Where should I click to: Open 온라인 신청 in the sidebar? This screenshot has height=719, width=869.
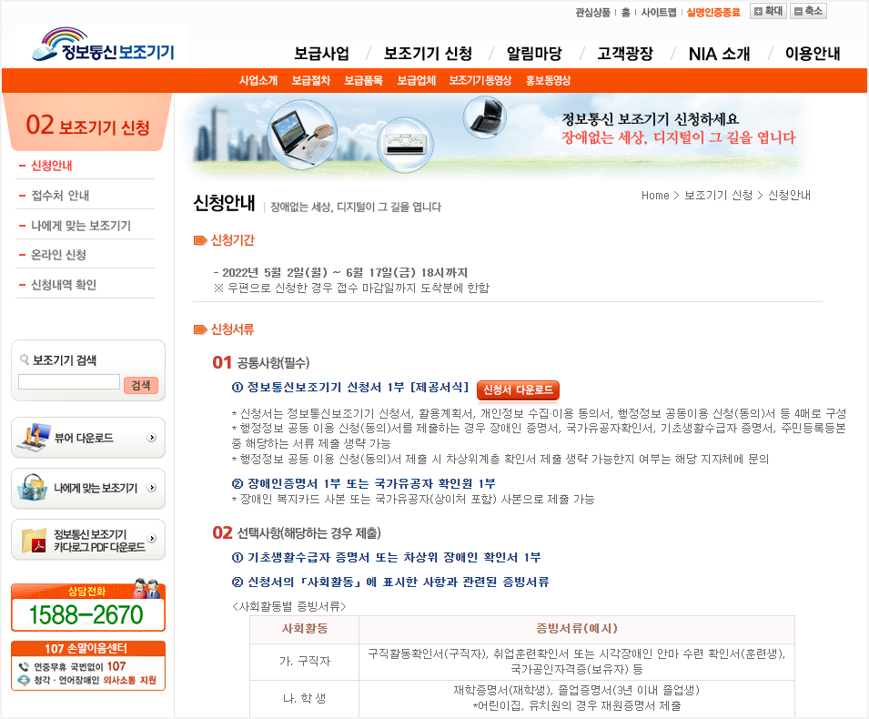(x=58, y=255)
